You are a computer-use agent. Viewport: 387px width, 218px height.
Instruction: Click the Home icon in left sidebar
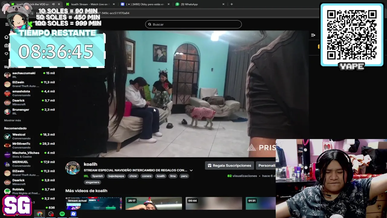tap(6, 37)
